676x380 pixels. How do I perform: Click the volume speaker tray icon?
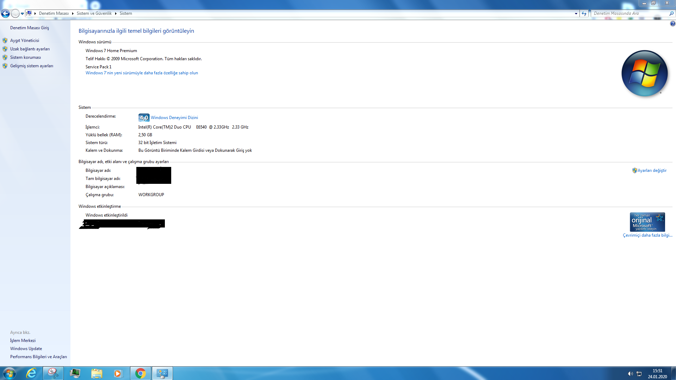pos(630,374)
